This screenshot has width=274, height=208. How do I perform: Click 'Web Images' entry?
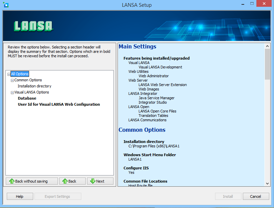pyautogui.click(x=149, y=89)
